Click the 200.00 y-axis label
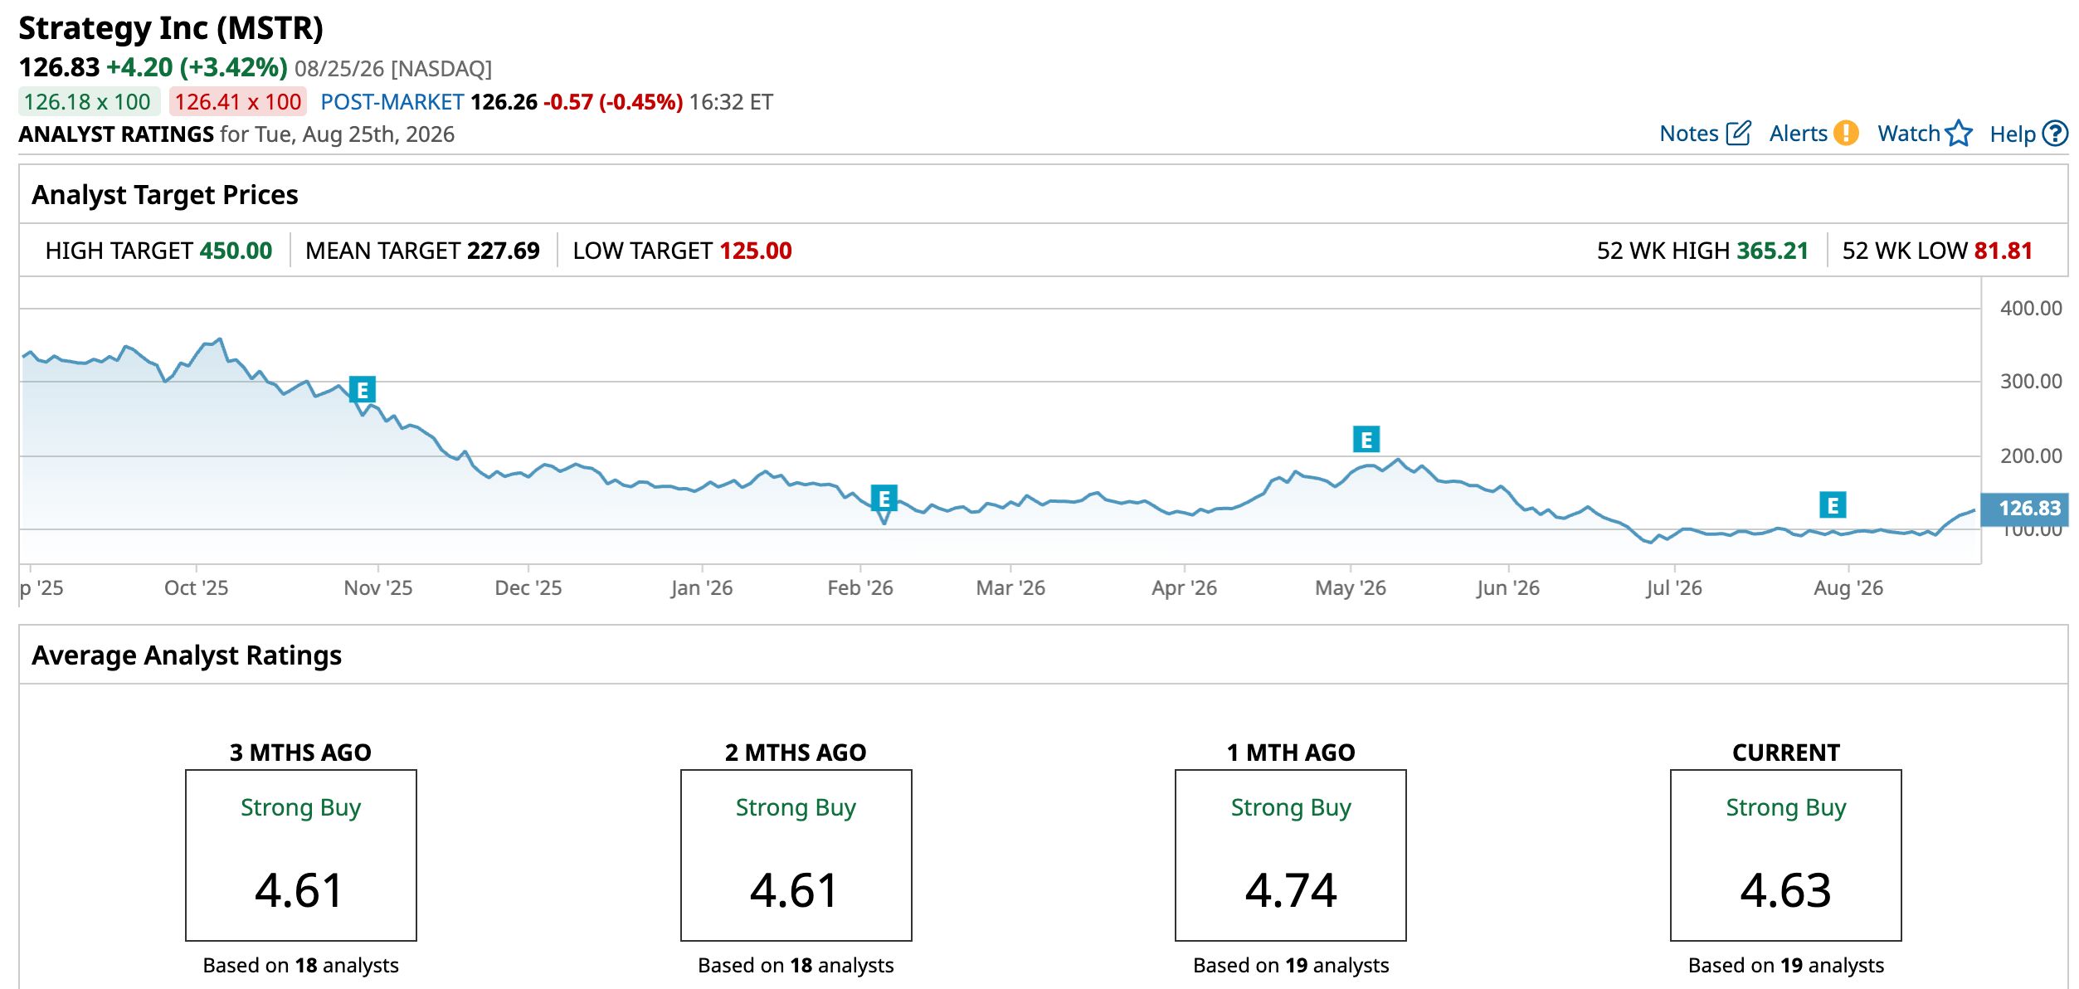Screen dimensions: 2079x989 2031,456
